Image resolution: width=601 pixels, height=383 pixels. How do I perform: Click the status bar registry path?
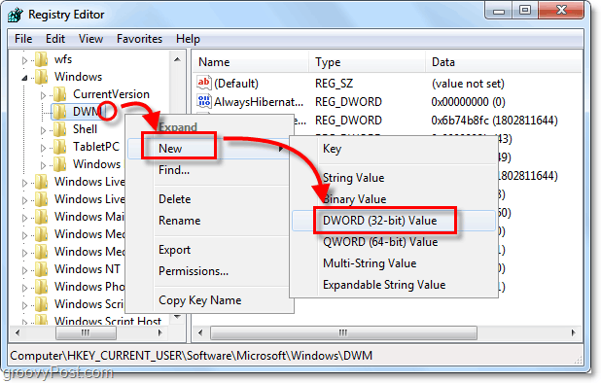(x=192, y=356)
